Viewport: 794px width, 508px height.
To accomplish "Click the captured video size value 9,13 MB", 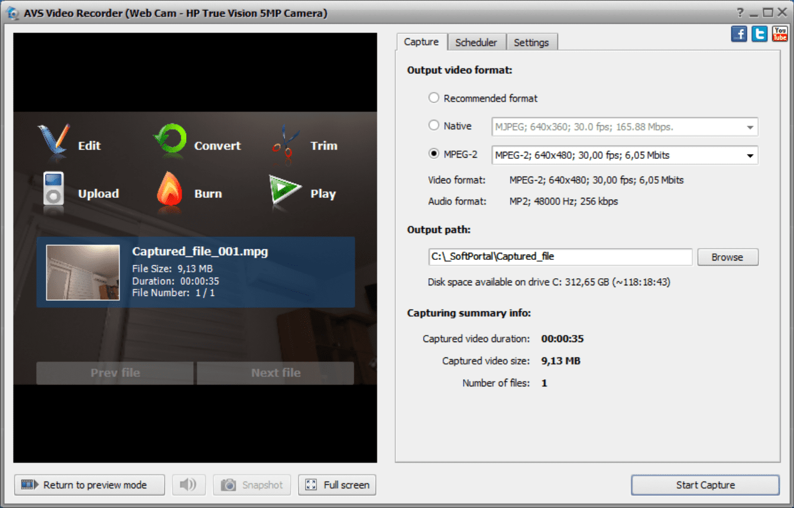I will pos(560,361).
